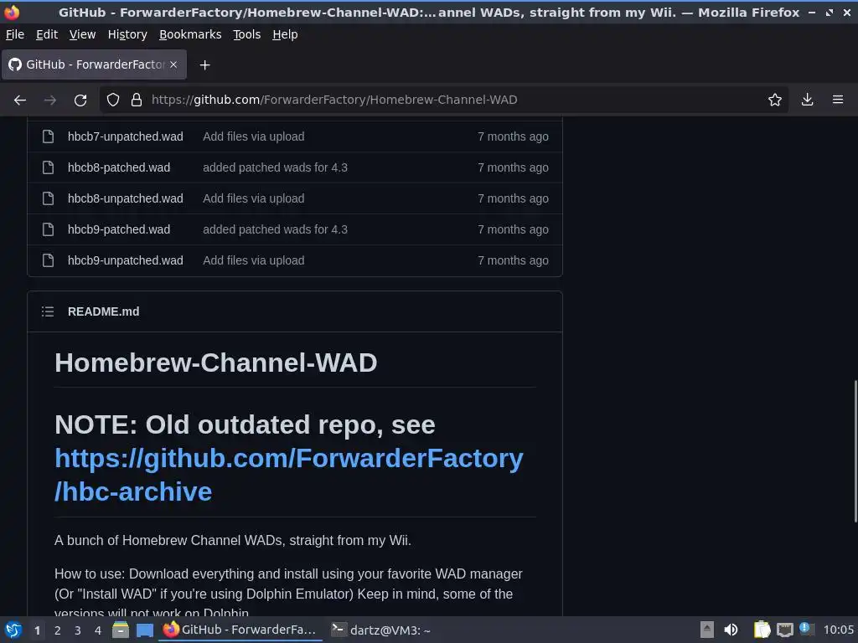Image resolution: width=858 pixels, height=643 pixels.
Task: Open the Firefox hamburger application menu
Action: 838,100
